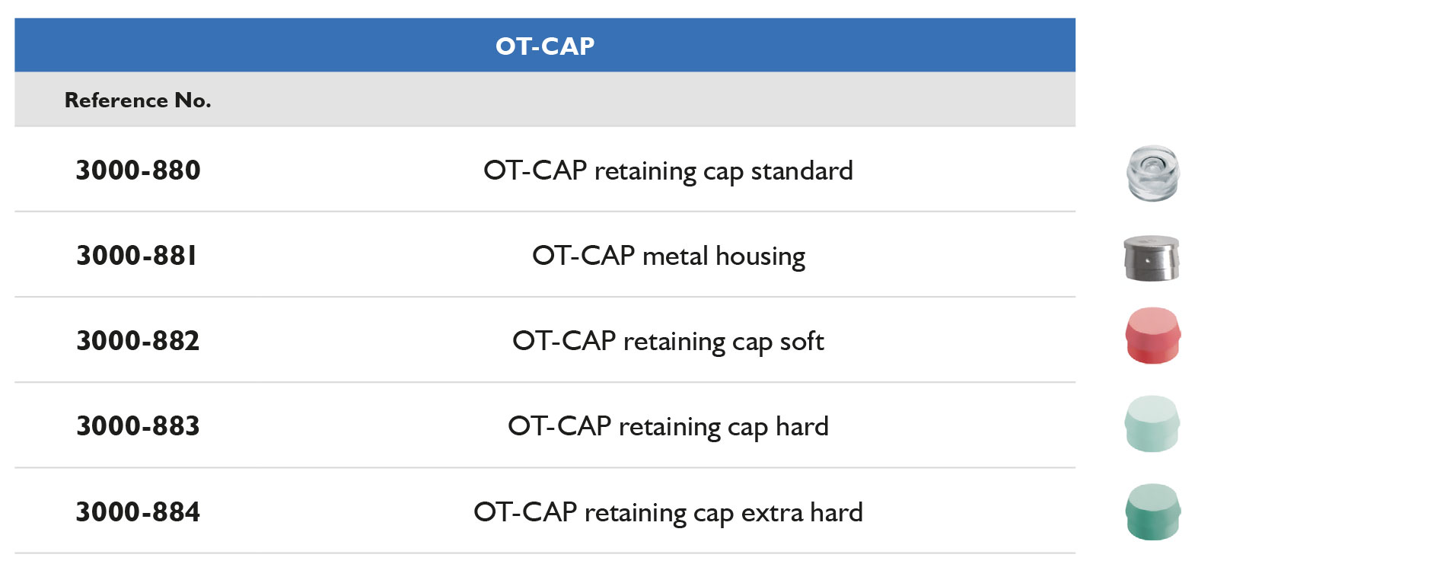The width and height of the screenshot is (1434, 567).
Task: Click the metal housing product image
Action: [1151, 258]
